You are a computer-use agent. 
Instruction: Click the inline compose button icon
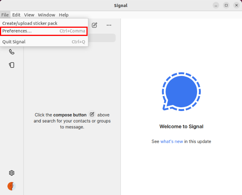click(92, 114)
